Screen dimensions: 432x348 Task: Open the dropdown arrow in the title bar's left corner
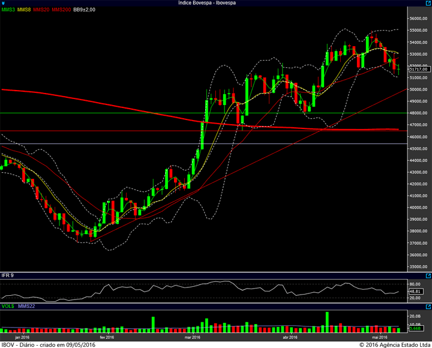(x=3, y=4)
